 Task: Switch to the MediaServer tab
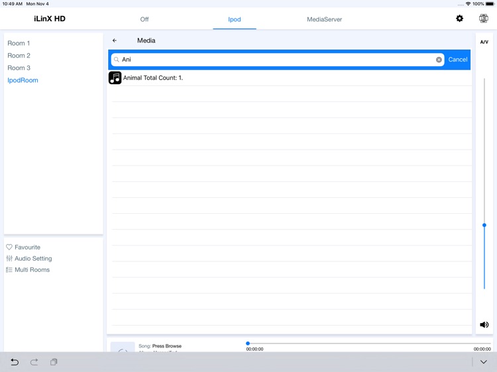point(324,19)
